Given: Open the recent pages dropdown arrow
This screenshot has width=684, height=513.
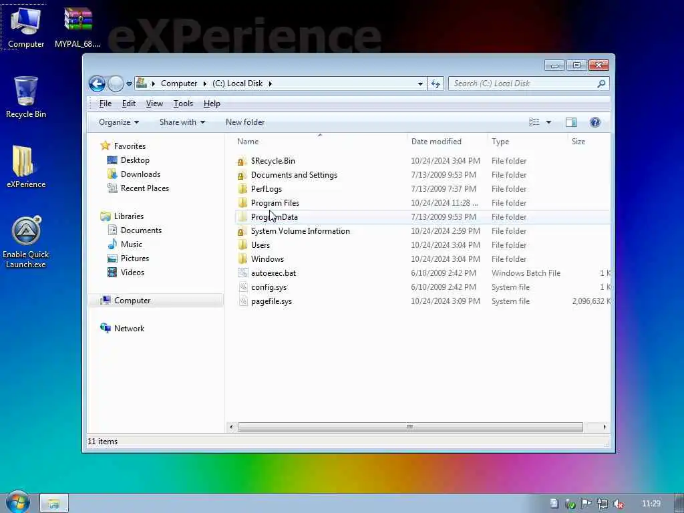Looking at the screenshot, I should (x=129, y=83).
